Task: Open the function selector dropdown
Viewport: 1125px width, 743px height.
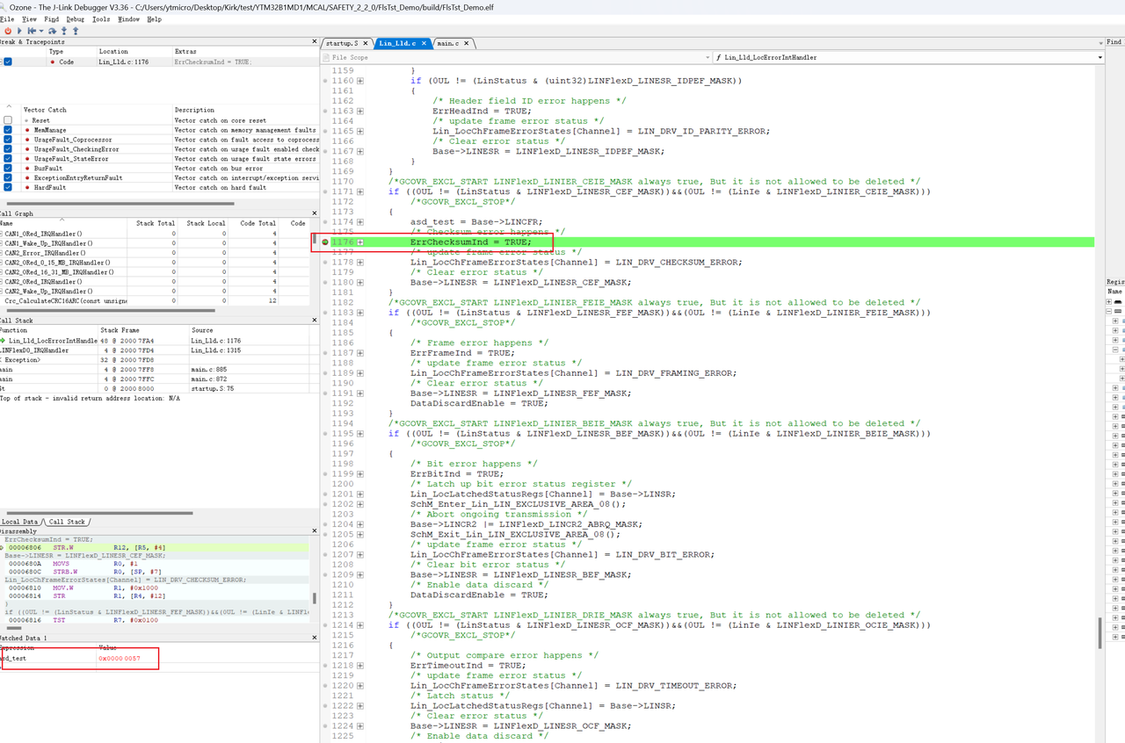Action: point(1100,57)
